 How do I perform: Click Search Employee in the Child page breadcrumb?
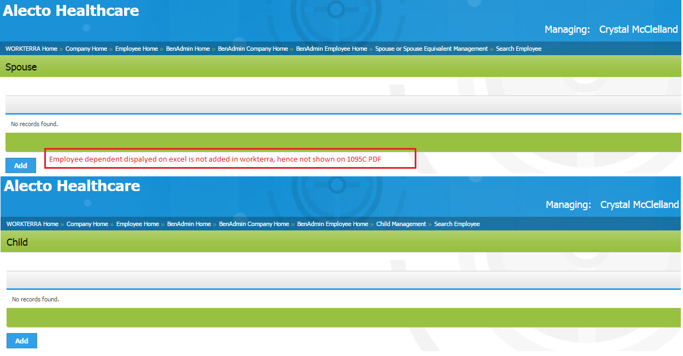pyautogui.click(x=457, y=224)
